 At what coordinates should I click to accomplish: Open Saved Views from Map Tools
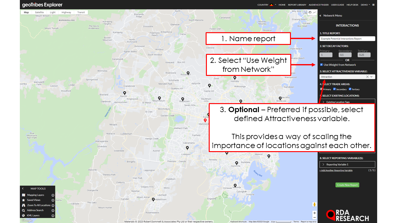pos(33,200)
